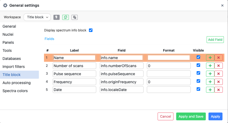Image resolution: width=228 pixels, height=123 pixels.
Task: Toggle visibility of Frequency field
Action: [x=198, y=81]
